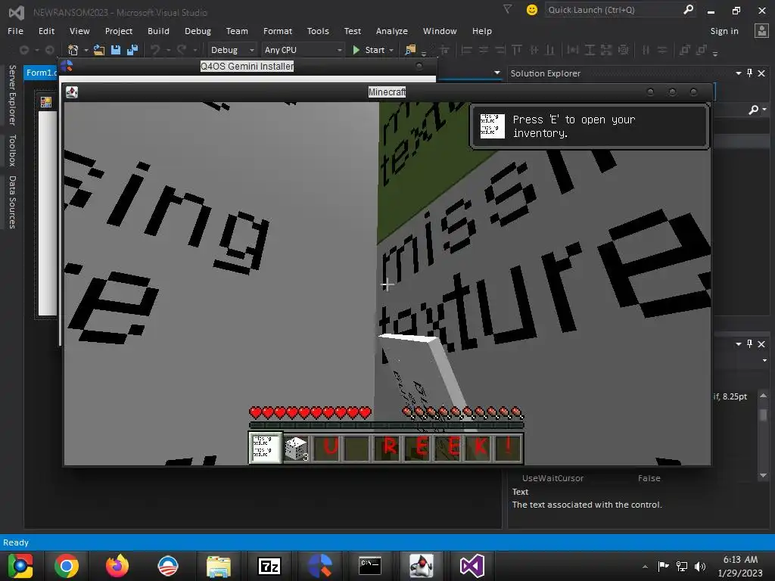Open the Toolbox side tab
775x581 pixels.
click(x=12, y=151)
